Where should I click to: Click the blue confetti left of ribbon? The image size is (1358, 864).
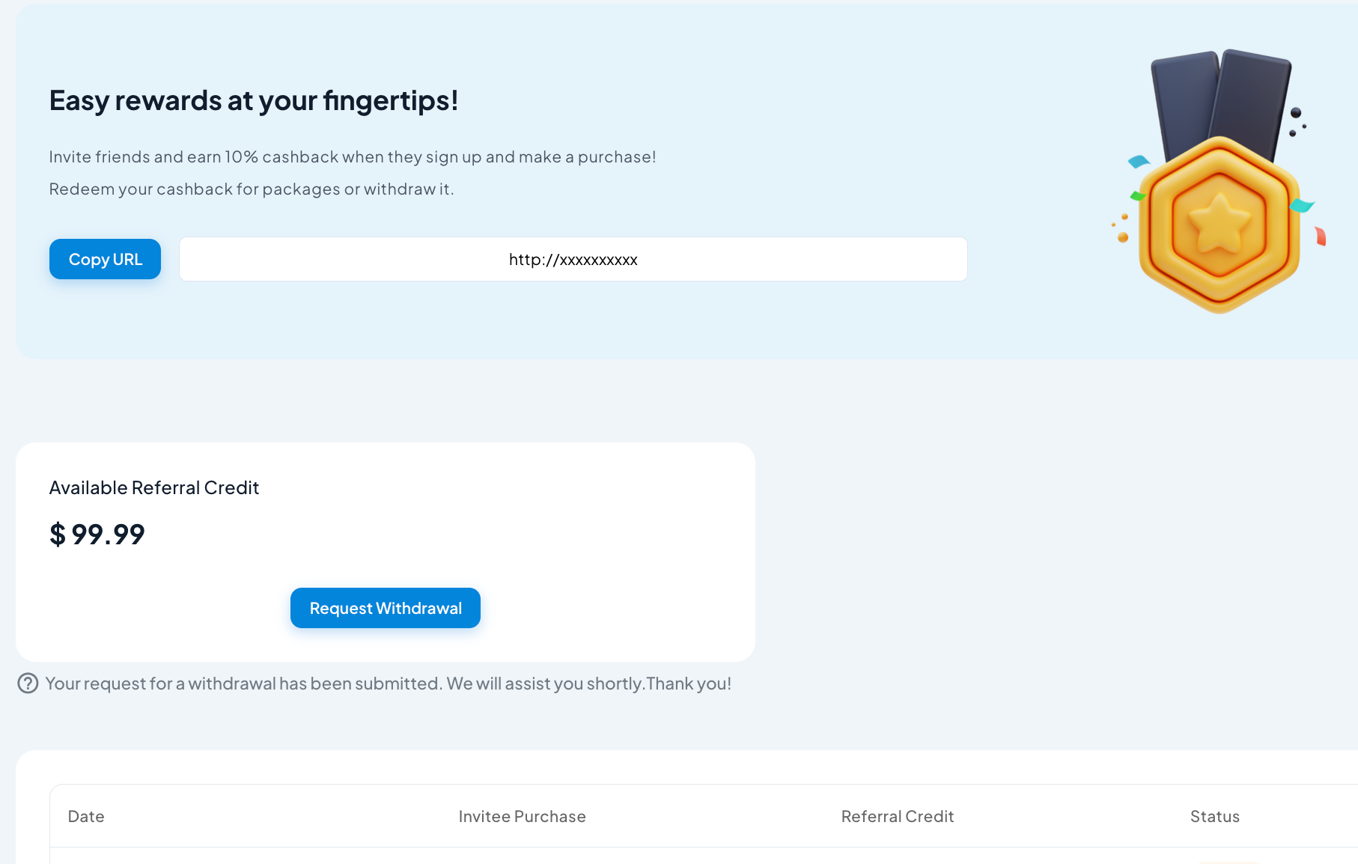[1139, 161]
